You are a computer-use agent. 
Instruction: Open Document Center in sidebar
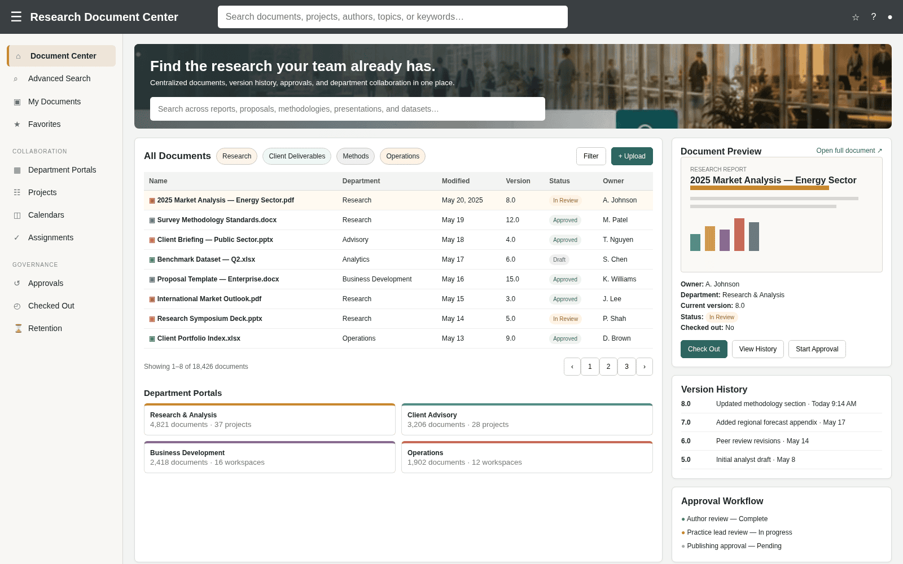[61, 56]
